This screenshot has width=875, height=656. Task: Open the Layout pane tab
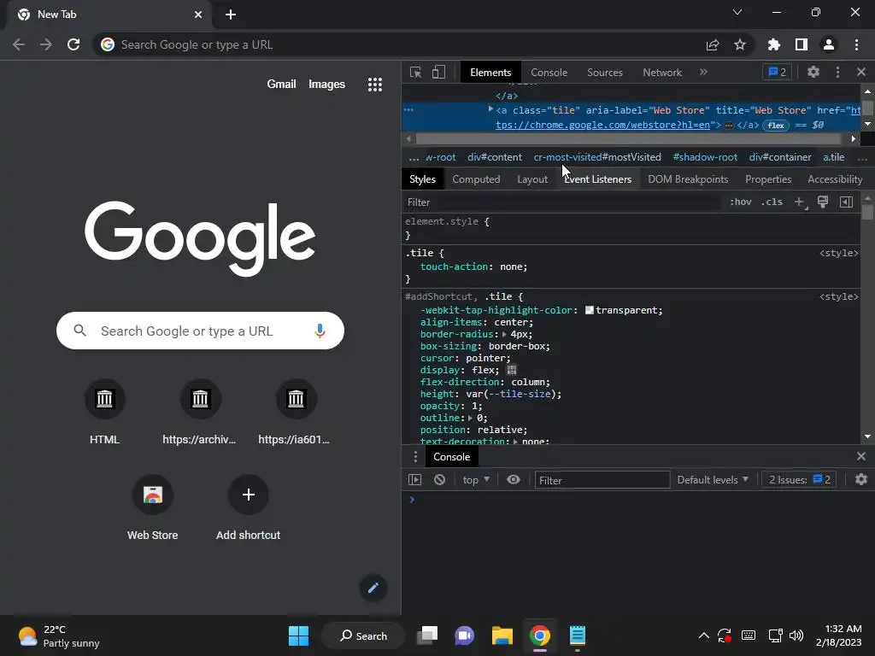(x=531, y=179)
